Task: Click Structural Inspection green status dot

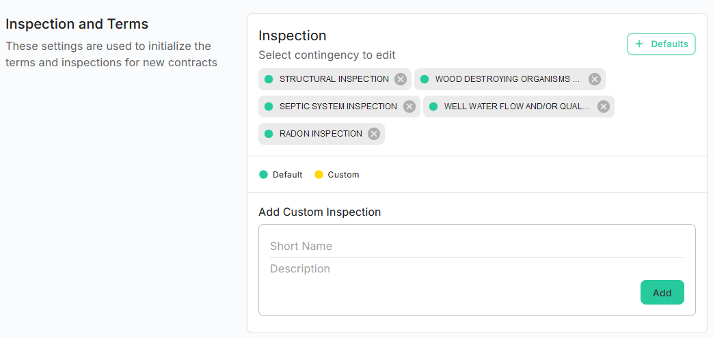Action: coord(269,79)
